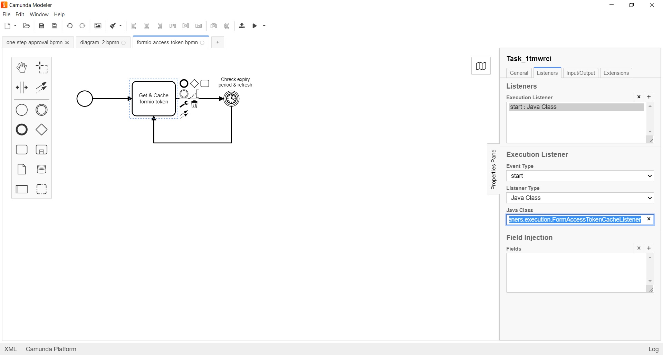
Task: Open file with folder toolbar icon
Action: (x=27, y=26)
